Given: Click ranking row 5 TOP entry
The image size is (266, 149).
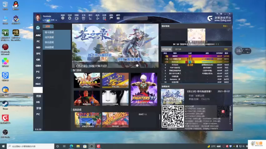Looking at the screenshot, I should click(196, 68).
